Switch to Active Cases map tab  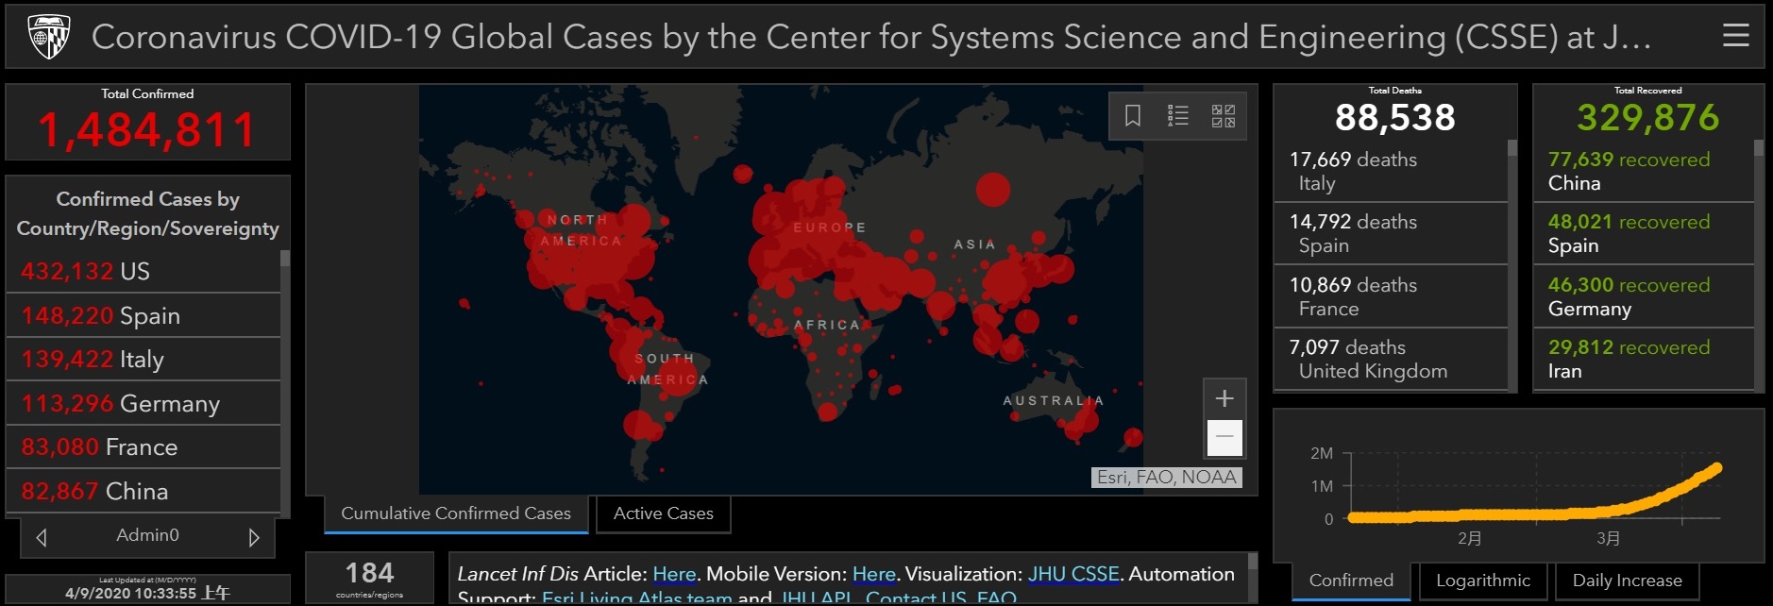click(x=664, y=513)
